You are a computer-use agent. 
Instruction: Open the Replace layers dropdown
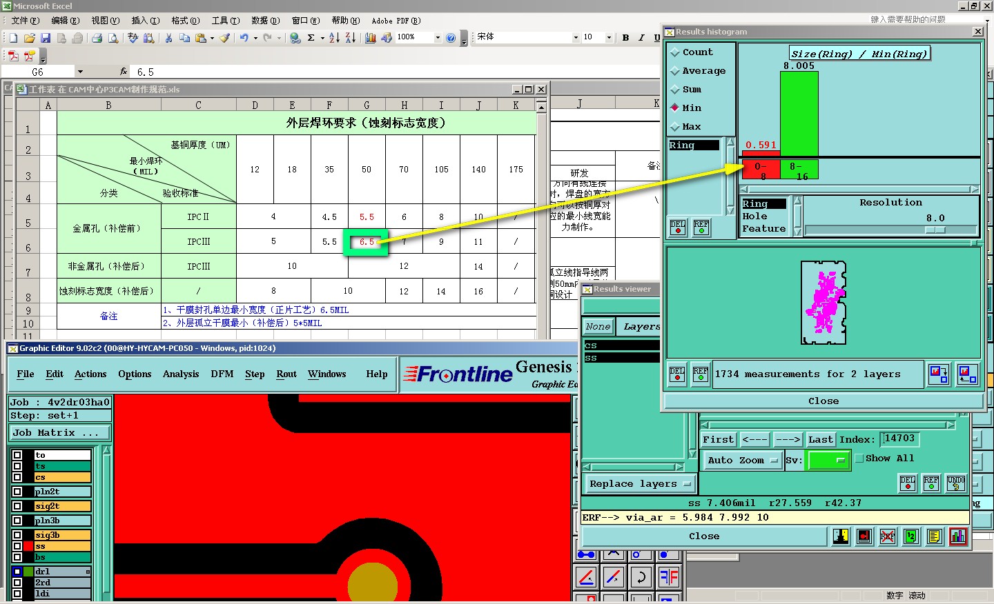click(x=640, y=484)
